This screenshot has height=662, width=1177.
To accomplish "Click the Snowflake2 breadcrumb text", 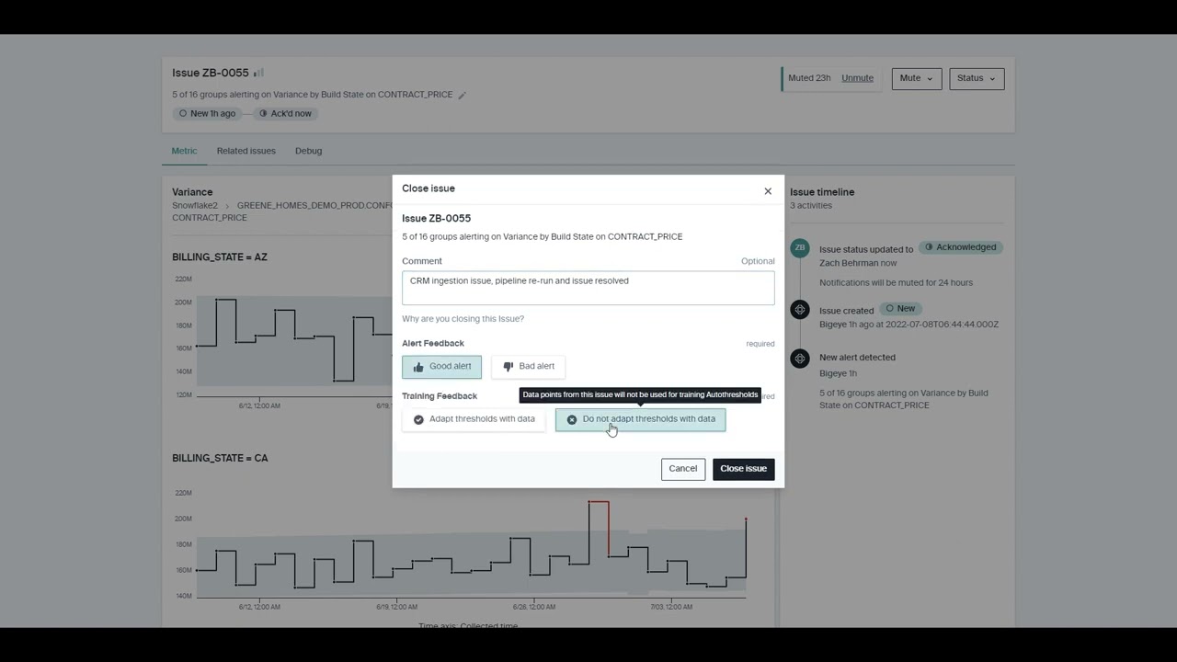I will (x=195, y=206).
